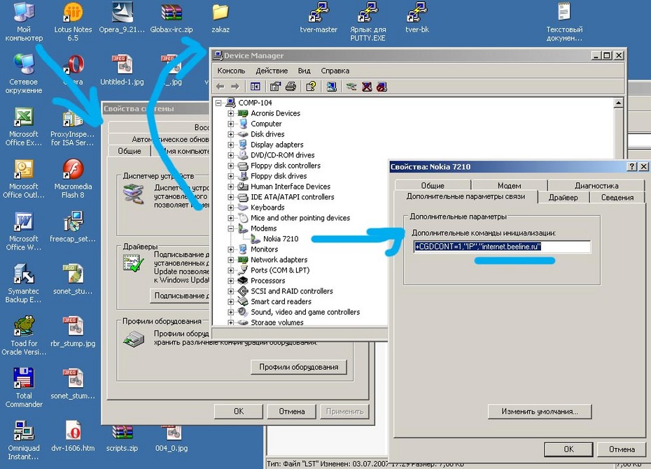Image resolution: width=651 pixels, height=469 pixels.
Task: Select the zakaz folder on the desktop
Action: click(220, 18)
